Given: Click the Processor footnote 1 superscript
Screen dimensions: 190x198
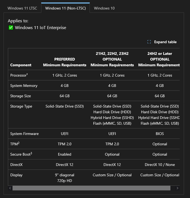Looking at the screenshot, I should (27, 74).
